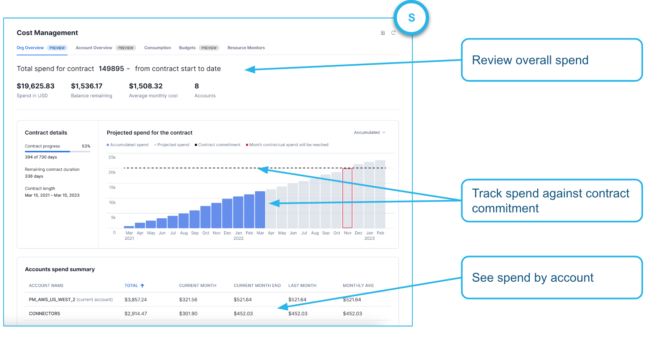Click the '394 of 730 days' text

tap(41, 157)
